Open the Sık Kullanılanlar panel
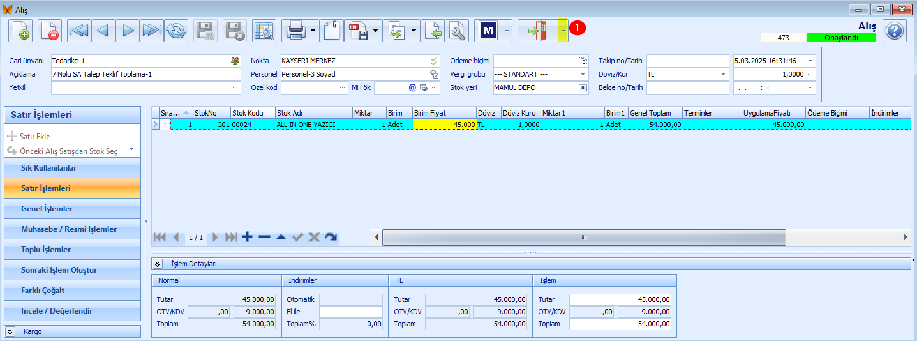Viewport: 917px width, 341px height. click(x=72, y=168)
